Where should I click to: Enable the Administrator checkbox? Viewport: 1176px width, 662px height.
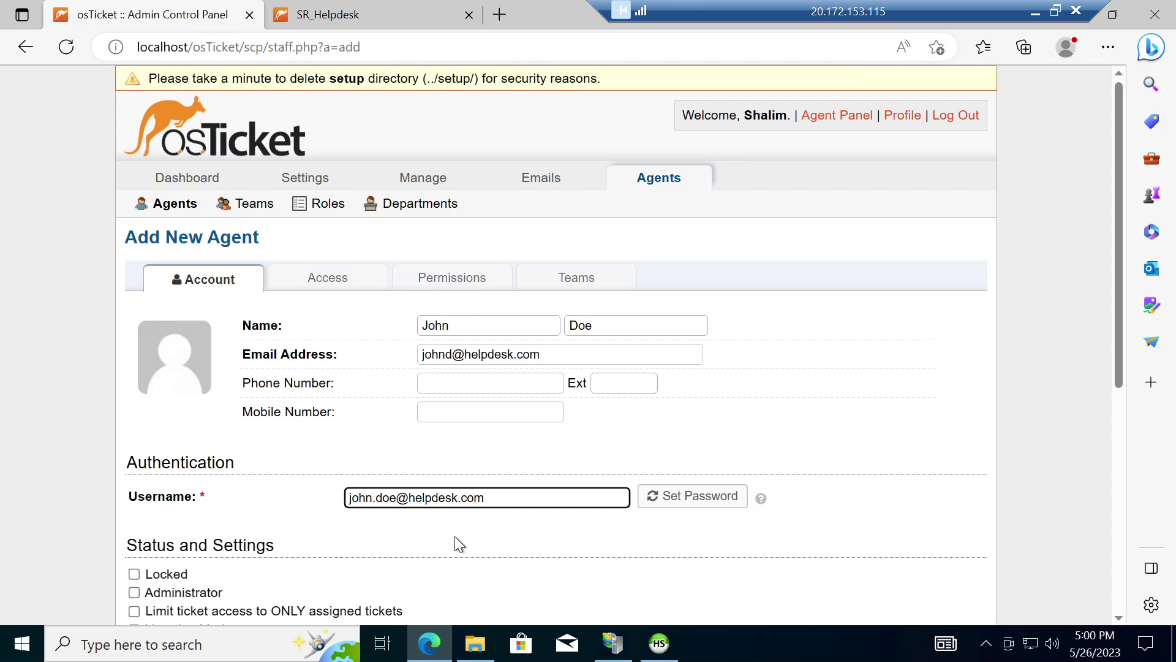pyautogui.click(x=134, y=593)
